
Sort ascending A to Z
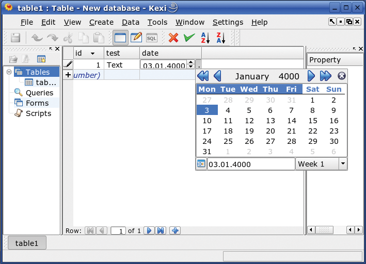coord(205,38)
